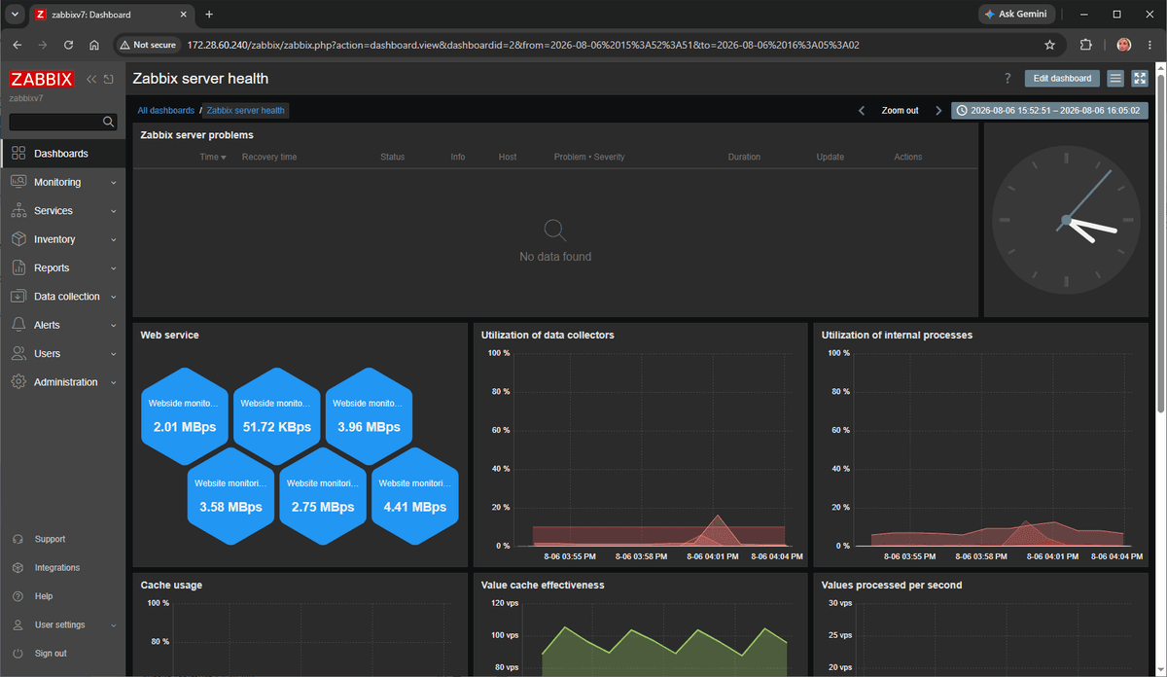
Task: Reload the page in the browser toolbar
Action: coord(68,45)
